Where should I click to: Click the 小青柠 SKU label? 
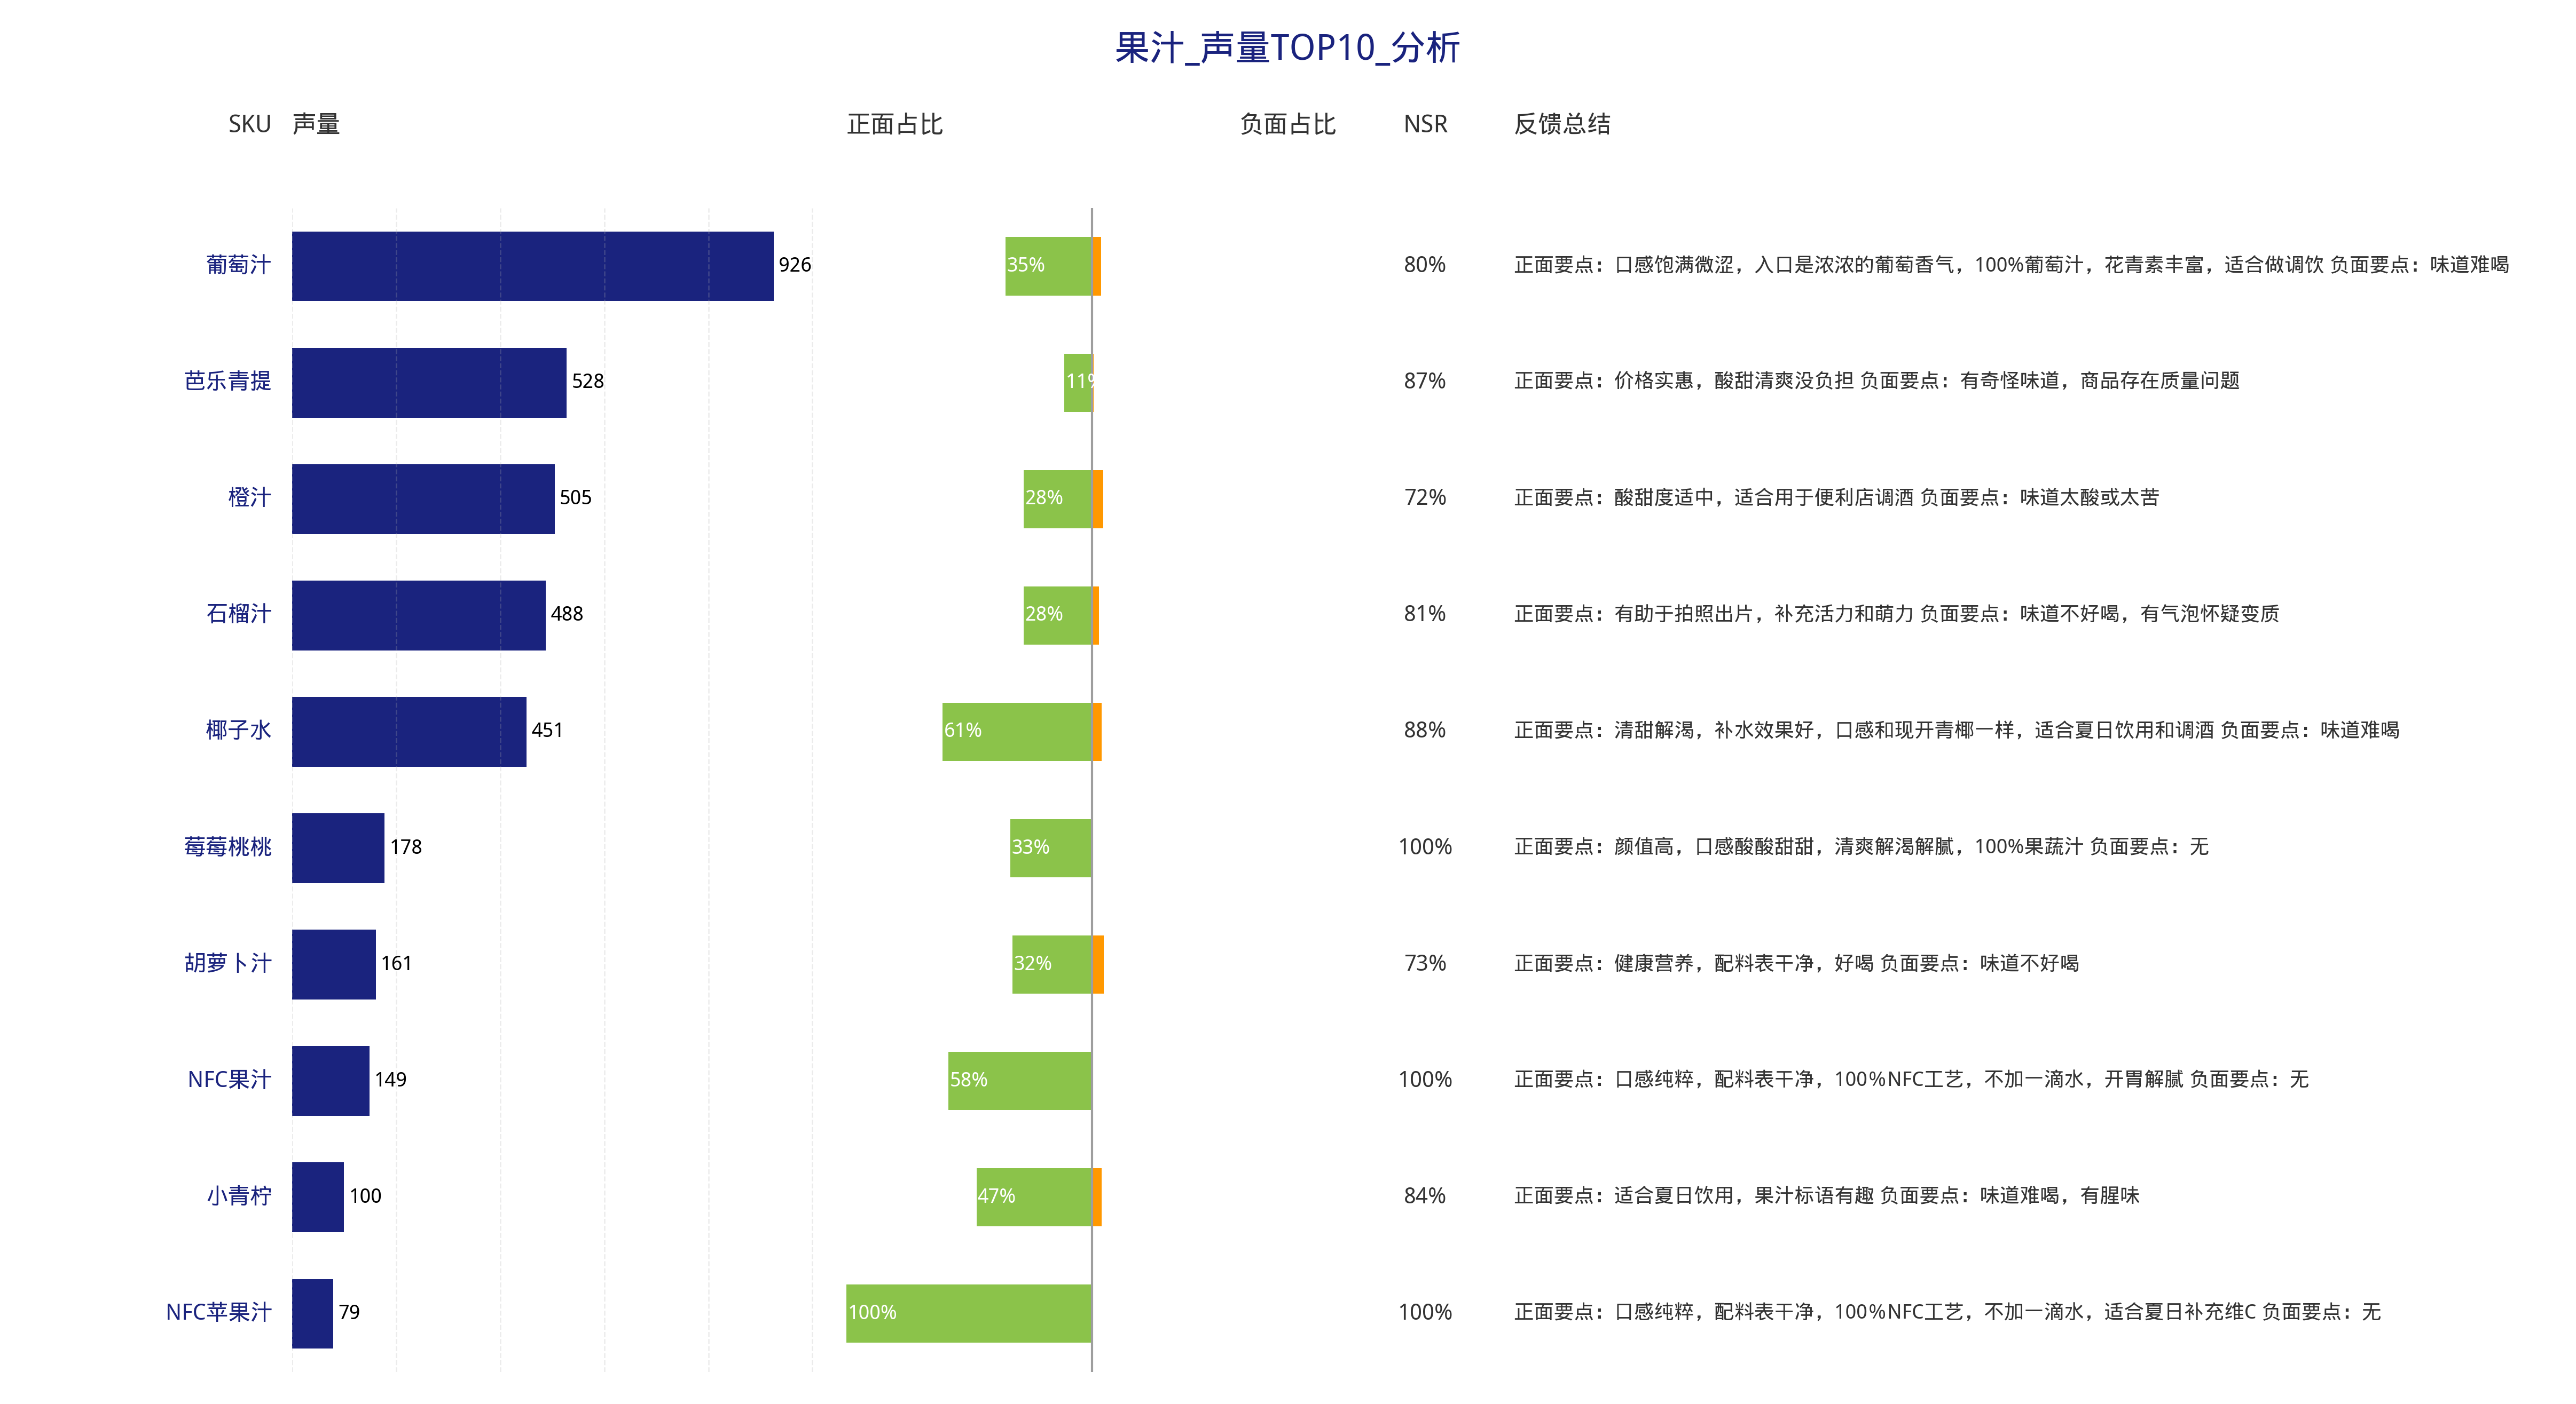click(238, 1196)
